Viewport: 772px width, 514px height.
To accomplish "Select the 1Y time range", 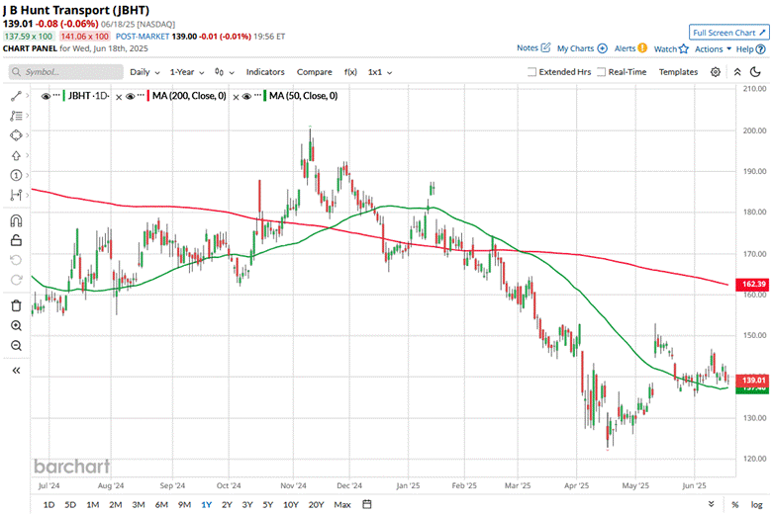I will click(x=206, y=505).
